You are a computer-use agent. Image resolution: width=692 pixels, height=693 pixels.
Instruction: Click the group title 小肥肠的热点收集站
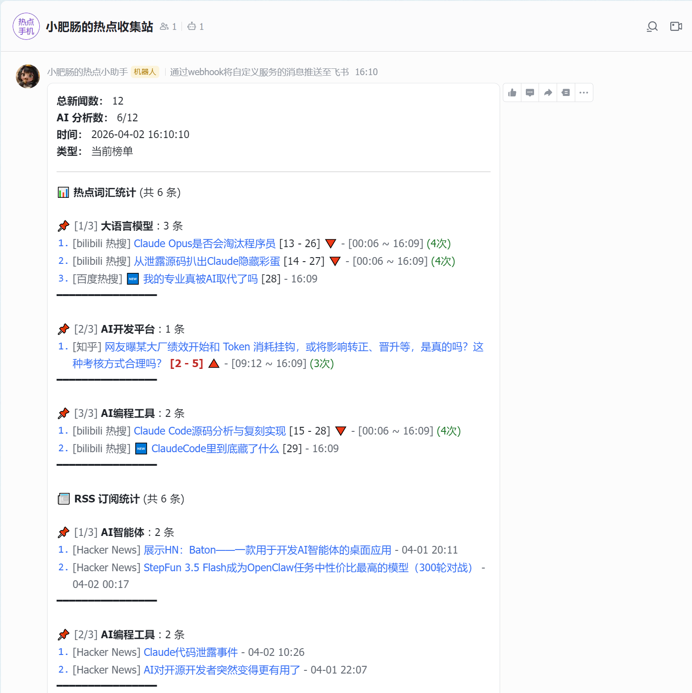100,27
